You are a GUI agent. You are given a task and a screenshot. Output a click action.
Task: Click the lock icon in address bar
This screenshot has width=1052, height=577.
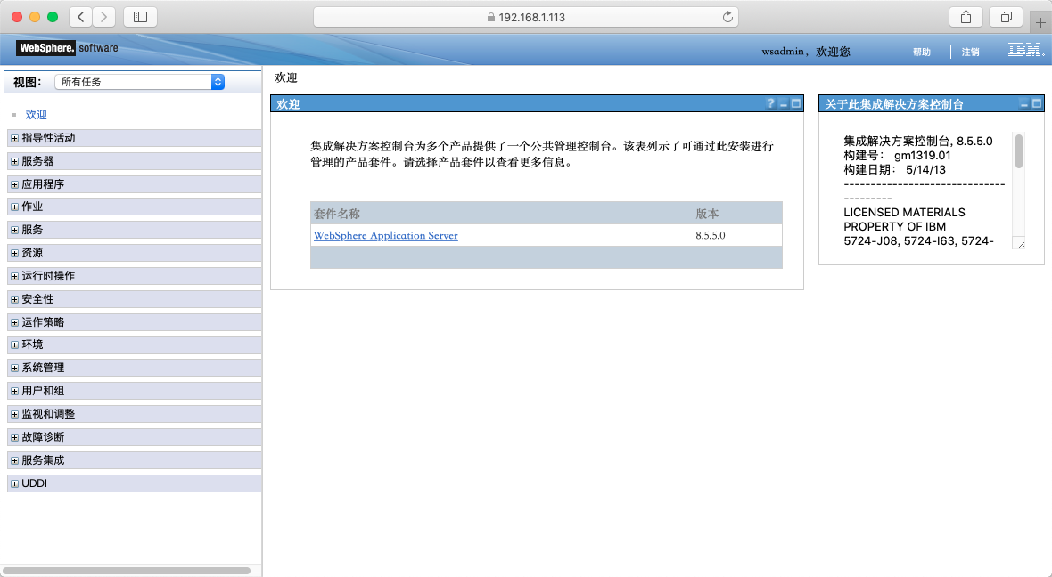491,18
